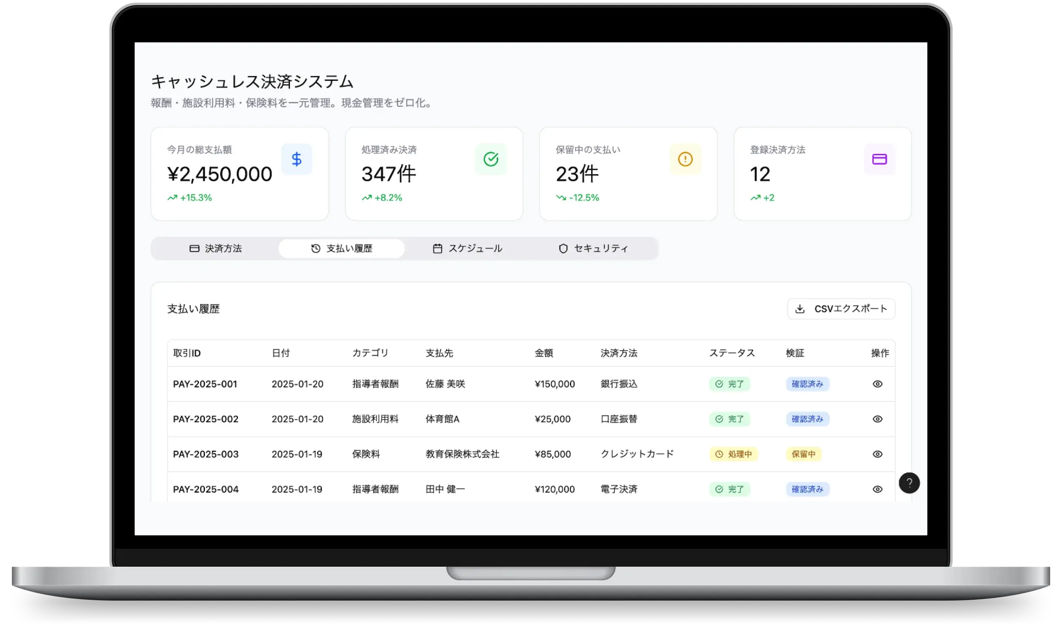Click the 完了 status badge for PAY-2025-002
The image size is (1062, 626).
click(730, 419)
